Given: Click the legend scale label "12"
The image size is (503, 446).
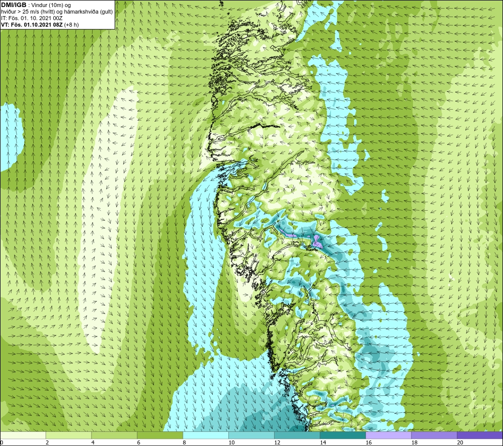Looking at the screenshot, I should (277, 442).
